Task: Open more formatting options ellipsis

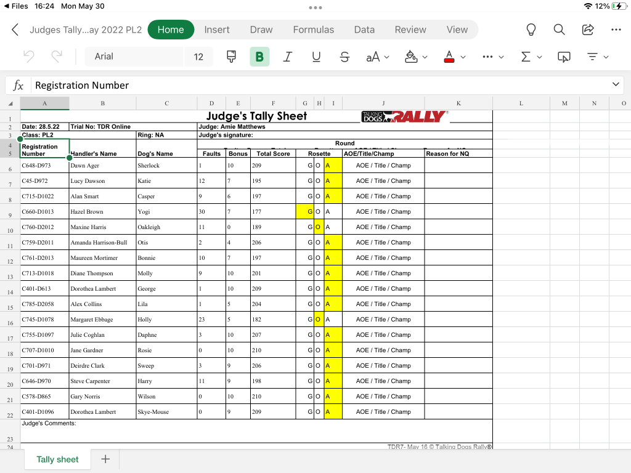Action: click(x=487, y=57)
